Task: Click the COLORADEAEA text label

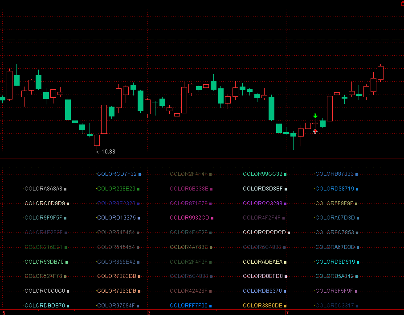Action: (263, 261)
